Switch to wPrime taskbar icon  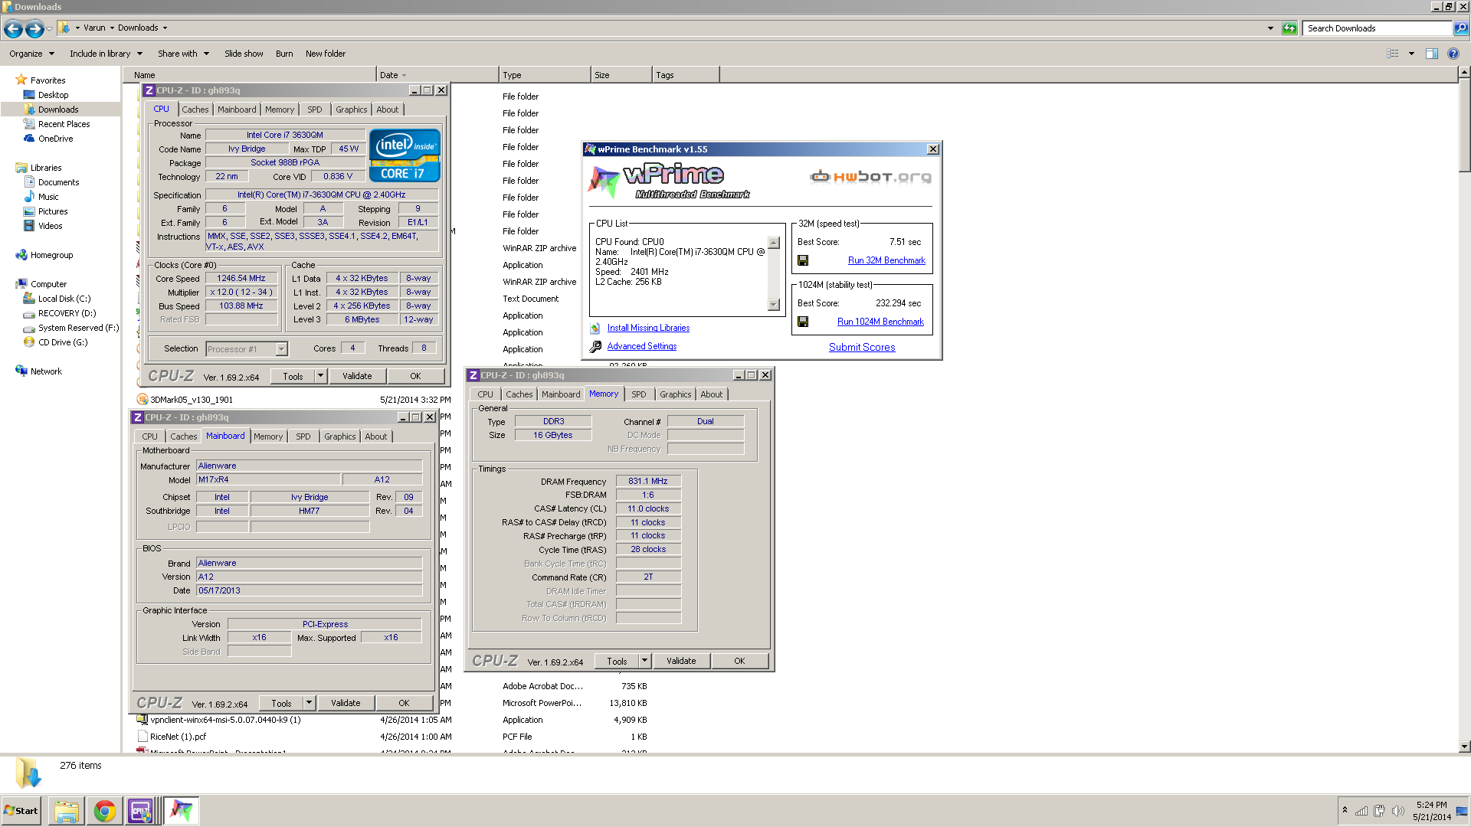[181, 811]
